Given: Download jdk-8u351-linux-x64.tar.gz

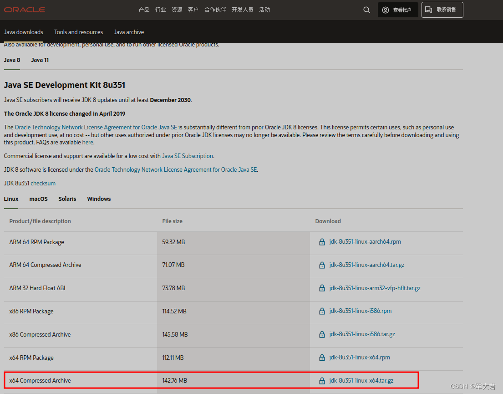Looking at the screenshot, I should pyautogui.click(x=361, y=380).
